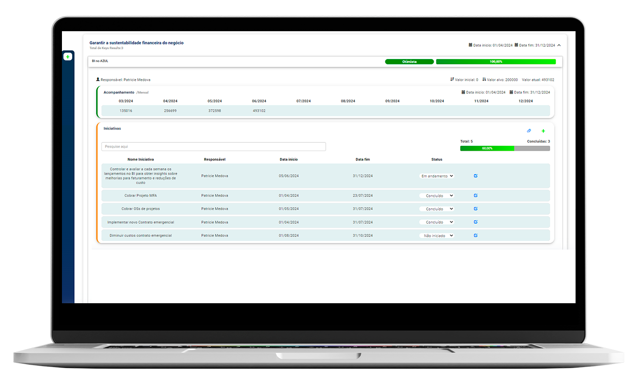Open status dropdown for Implementar novo Contrato emergencial
Viewport: 638px width, 390px height.
pyautogui.click(x=437, y=222)
